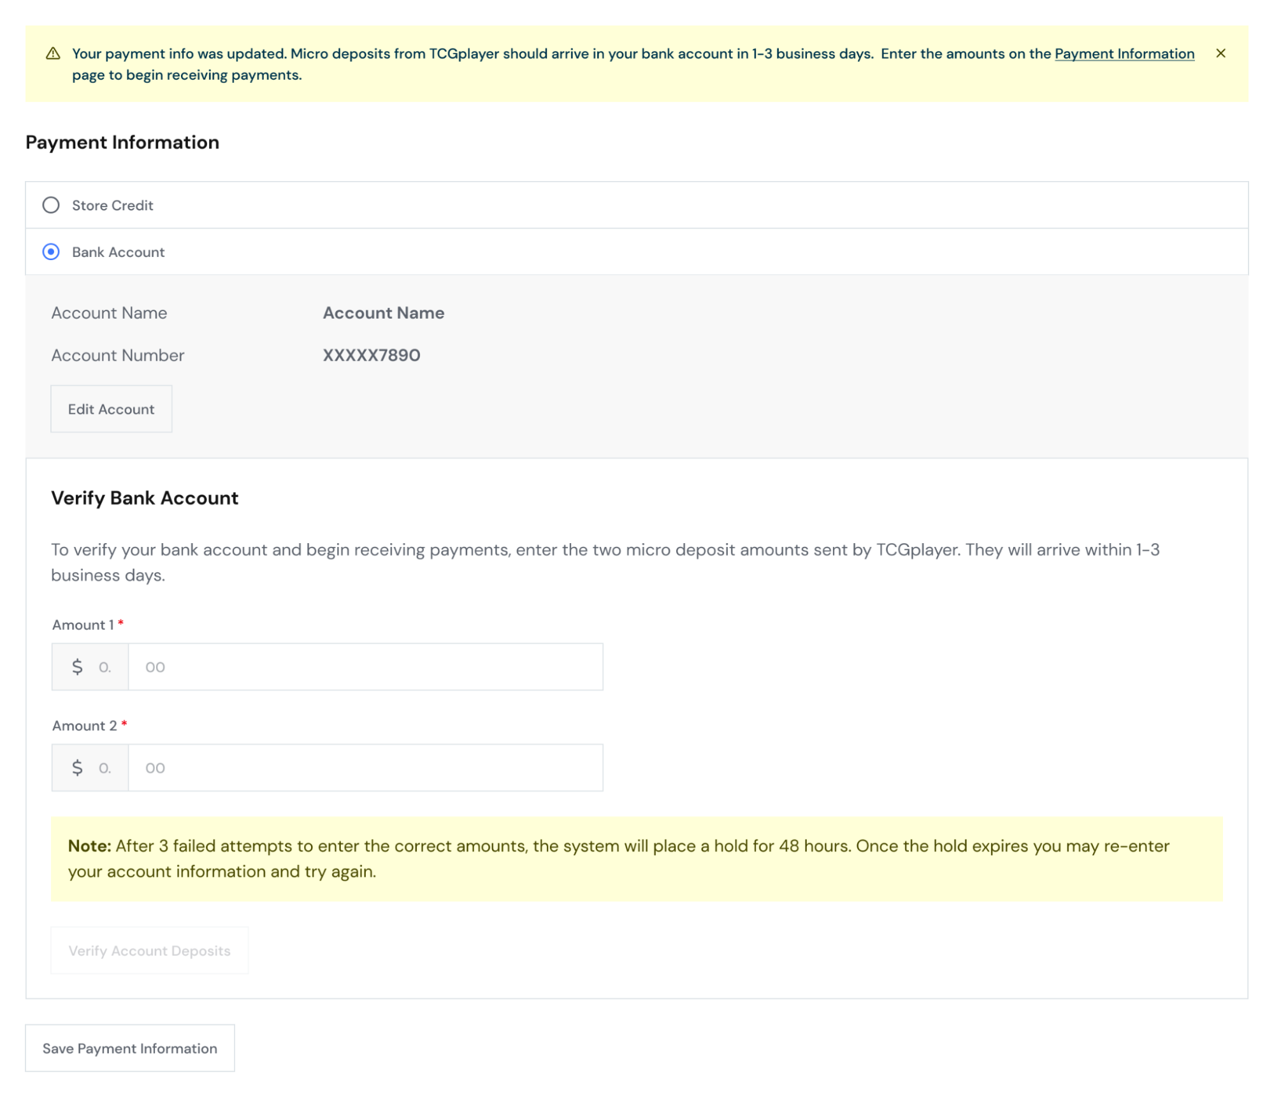Click the bold Account Name value
Screen dimensions: 1274x1097
(383, 313)
